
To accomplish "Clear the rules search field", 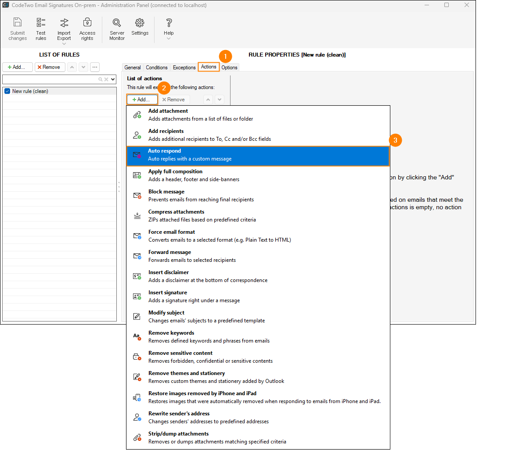I will coord(106,79).
